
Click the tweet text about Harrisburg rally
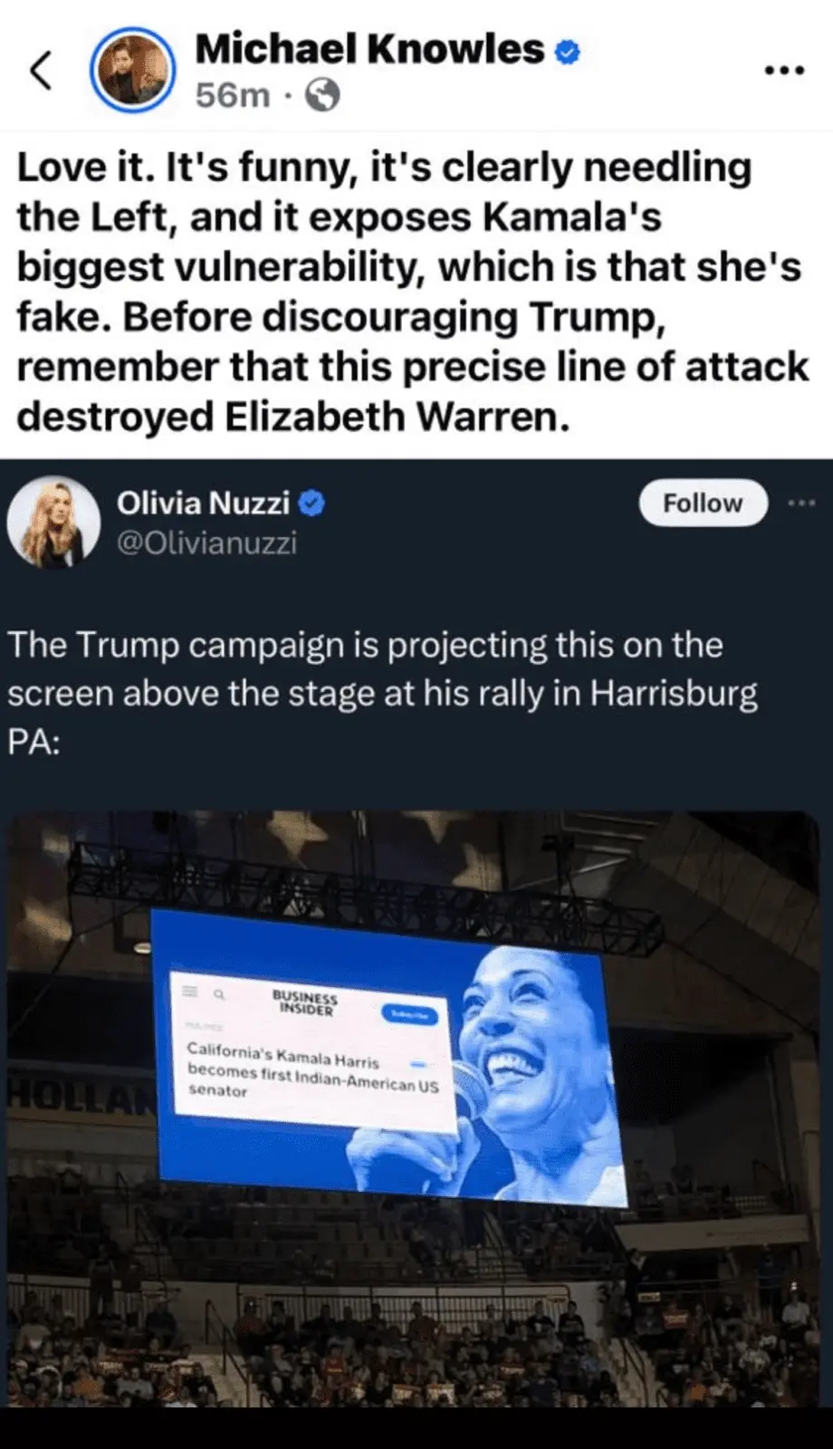click(383, 694)
